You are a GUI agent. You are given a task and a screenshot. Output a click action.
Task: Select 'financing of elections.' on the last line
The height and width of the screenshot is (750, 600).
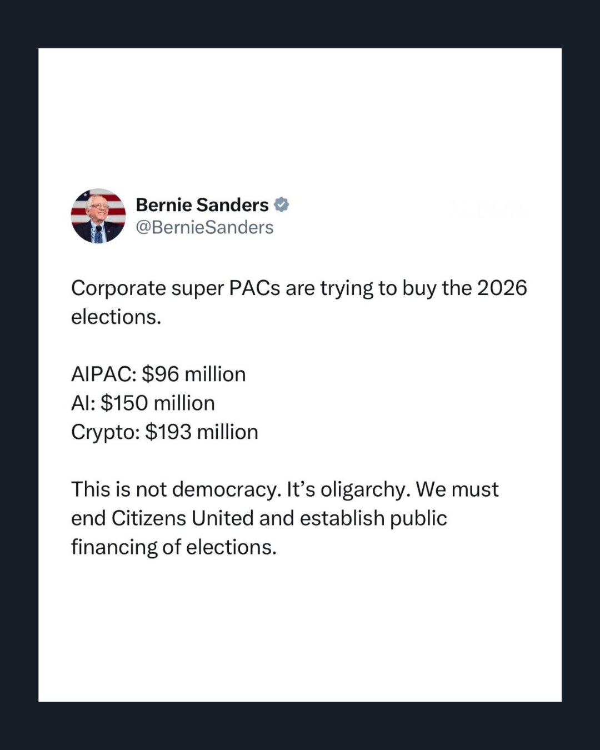[x=173, y=547]
